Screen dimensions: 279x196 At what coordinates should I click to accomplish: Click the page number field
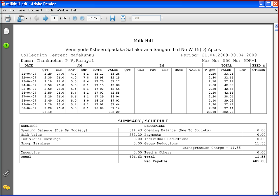[x=54, y=18]
